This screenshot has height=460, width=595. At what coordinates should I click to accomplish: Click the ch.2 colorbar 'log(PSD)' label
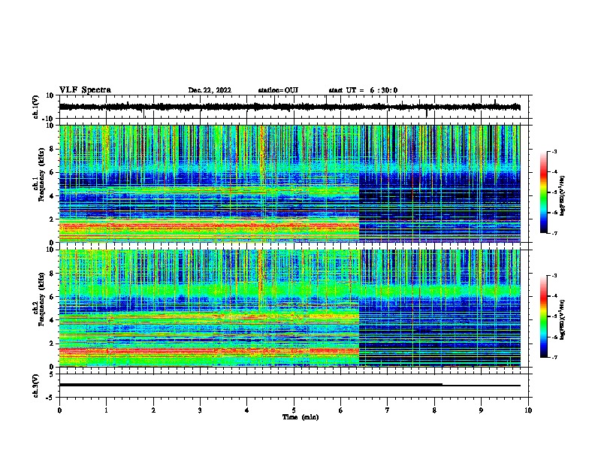tap(563, 319)
